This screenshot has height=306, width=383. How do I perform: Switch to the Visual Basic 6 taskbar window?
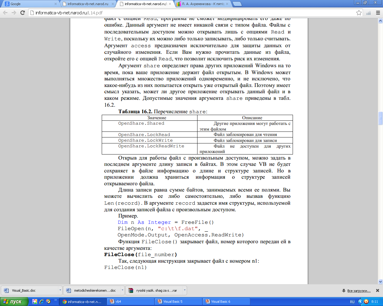(x=227, y=302)
